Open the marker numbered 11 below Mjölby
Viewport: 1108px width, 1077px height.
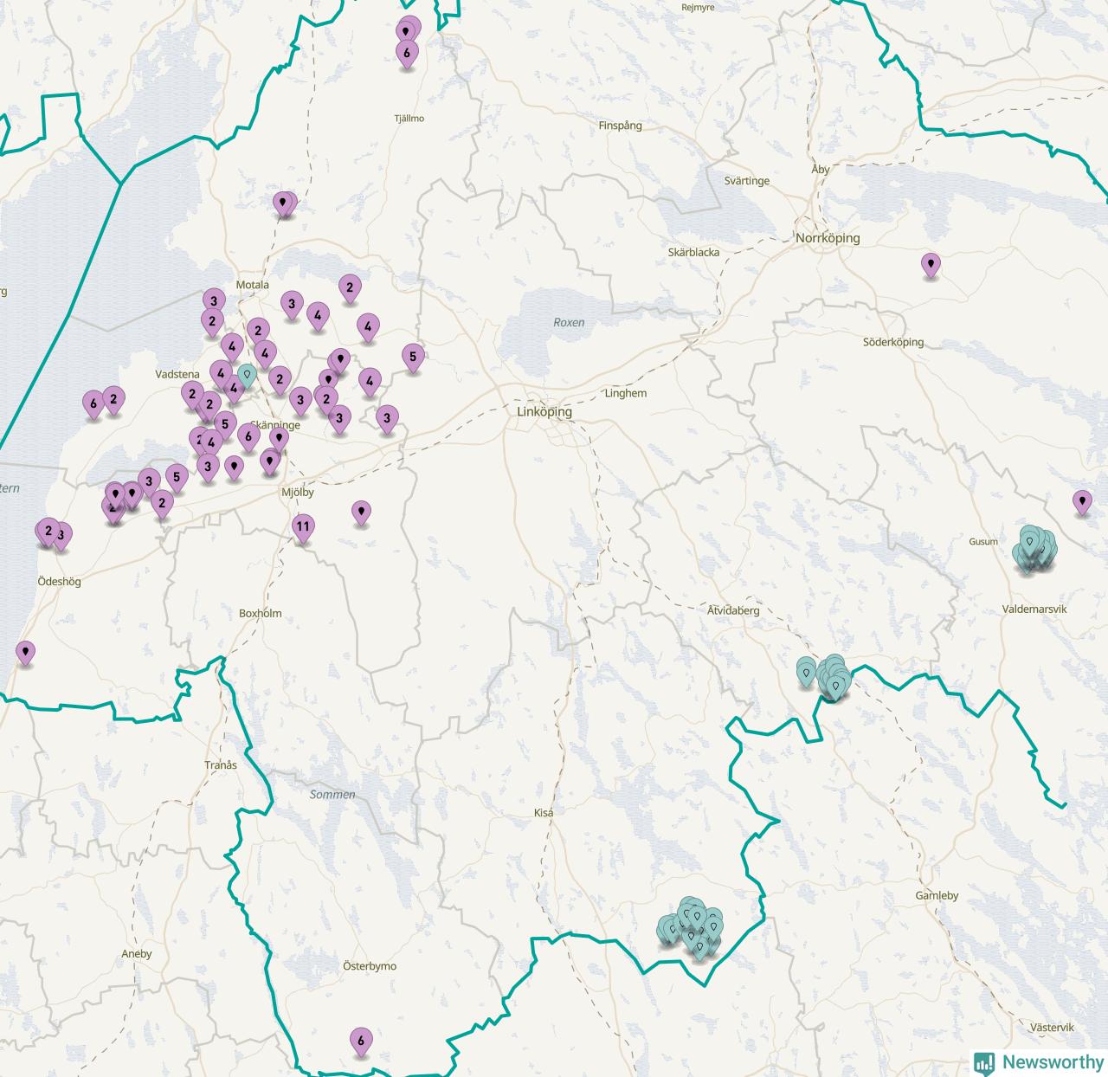point(303,528)
